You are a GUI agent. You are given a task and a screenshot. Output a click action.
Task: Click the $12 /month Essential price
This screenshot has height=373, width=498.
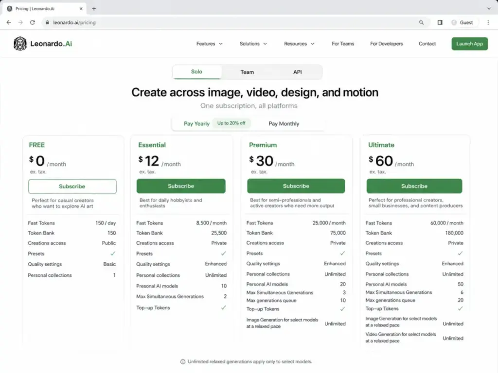pyautogui.click(x=160, y=161)
